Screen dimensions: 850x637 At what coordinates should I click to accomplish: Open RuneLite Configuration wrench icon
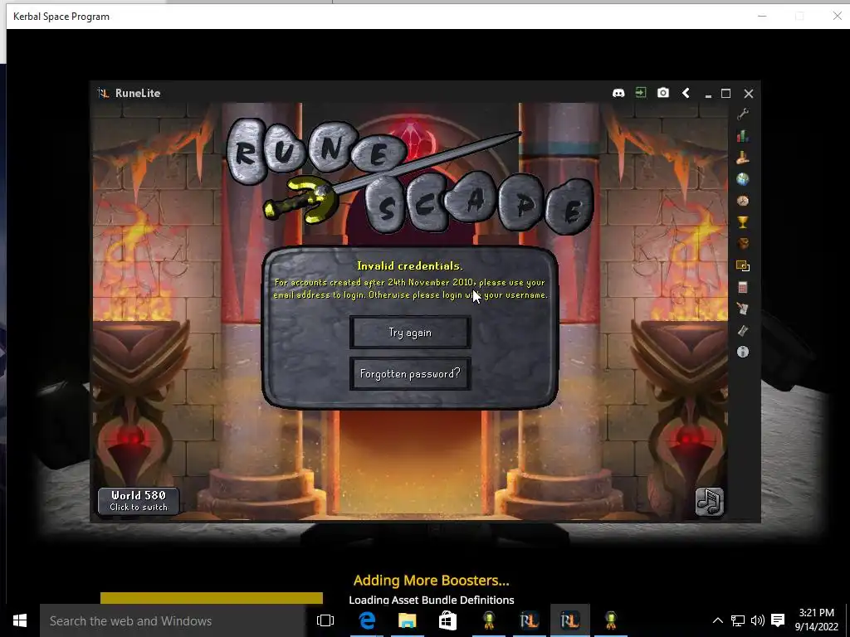tap(743, 114)
